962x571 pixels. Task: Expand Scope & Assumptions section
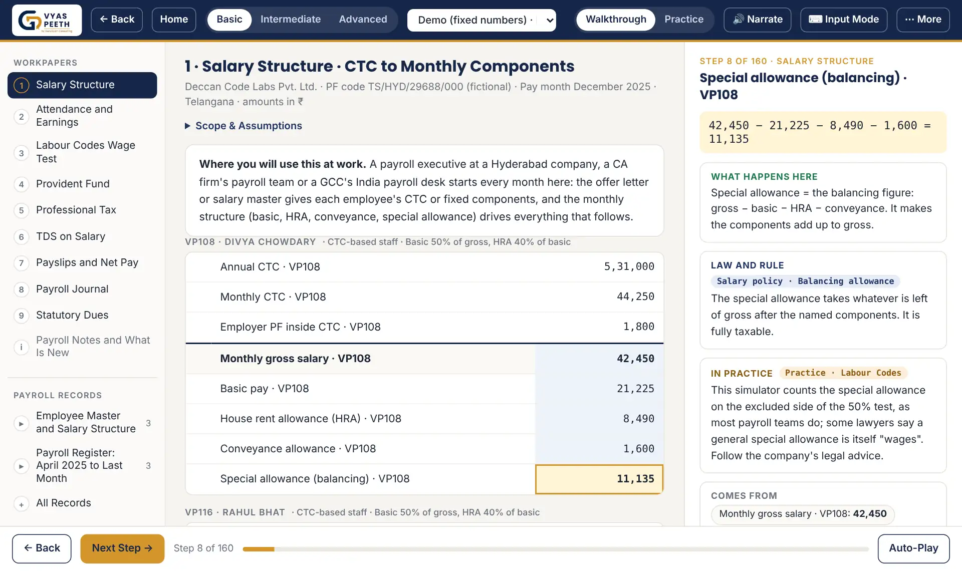(244, 126)
